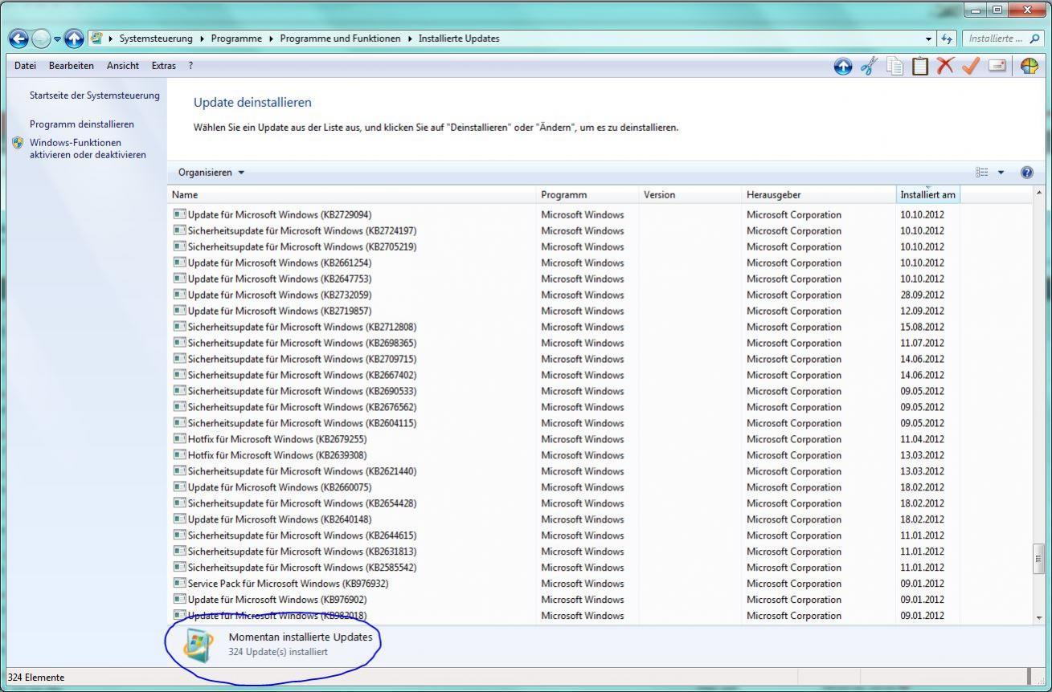Open Startseite der Systemsteuerung link

pos(95,96)
